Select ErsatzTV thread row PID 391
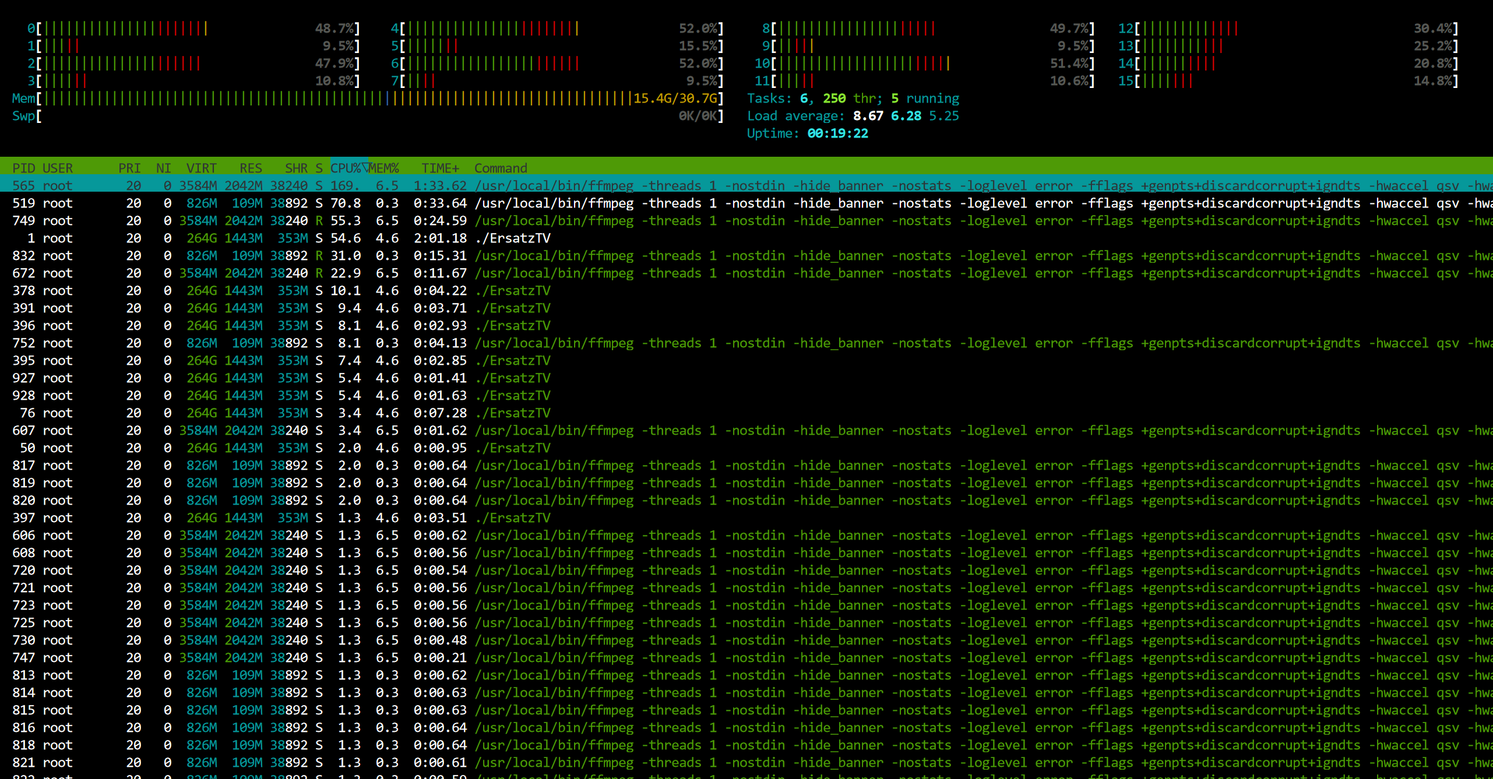Screen dimensions: 1493x779 coord(746,308)
